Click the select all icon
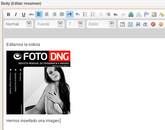This screenshot has height=130, width=165. click(x=130, y=24)
